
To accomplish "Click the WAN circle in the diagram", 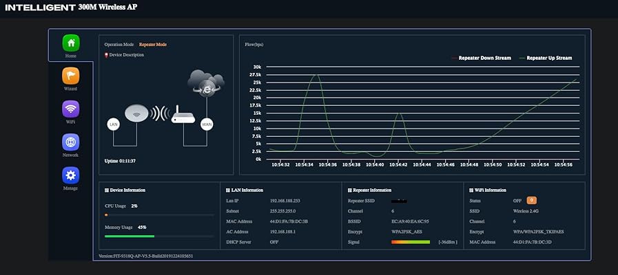I will 206,125.
